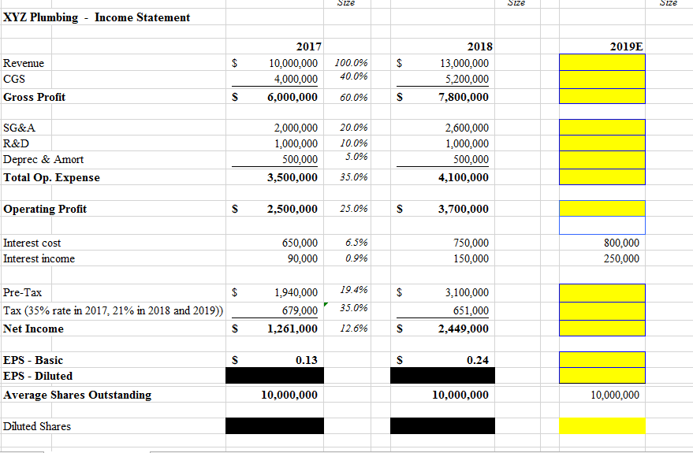Click 2018 interest income 150,000
This screenshot has height=453, width=693.
coord(471,258)
